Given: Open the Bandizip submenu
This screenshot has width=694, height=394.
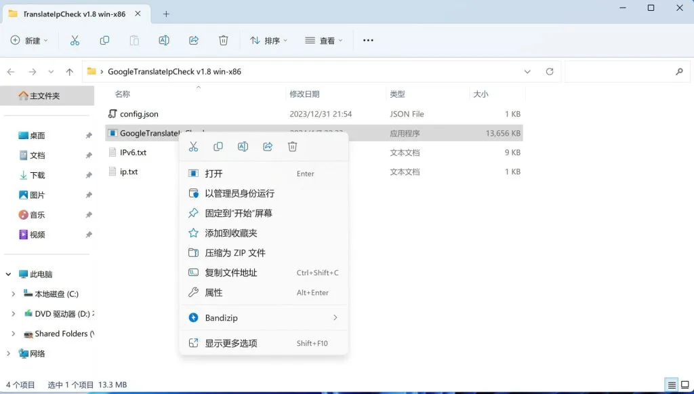Looking at the screenshot, I should tap(264, 318).
